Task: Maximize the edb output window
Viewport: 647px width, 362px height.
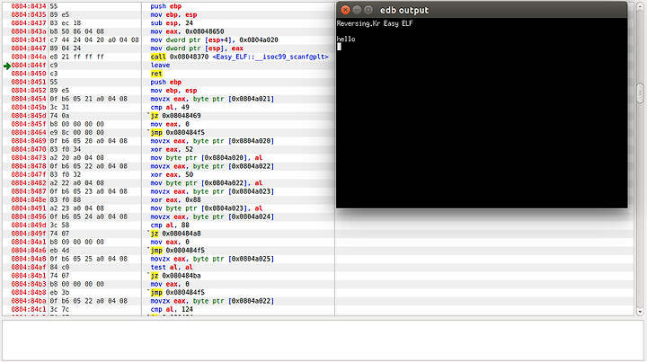Action: coord(368,10)
